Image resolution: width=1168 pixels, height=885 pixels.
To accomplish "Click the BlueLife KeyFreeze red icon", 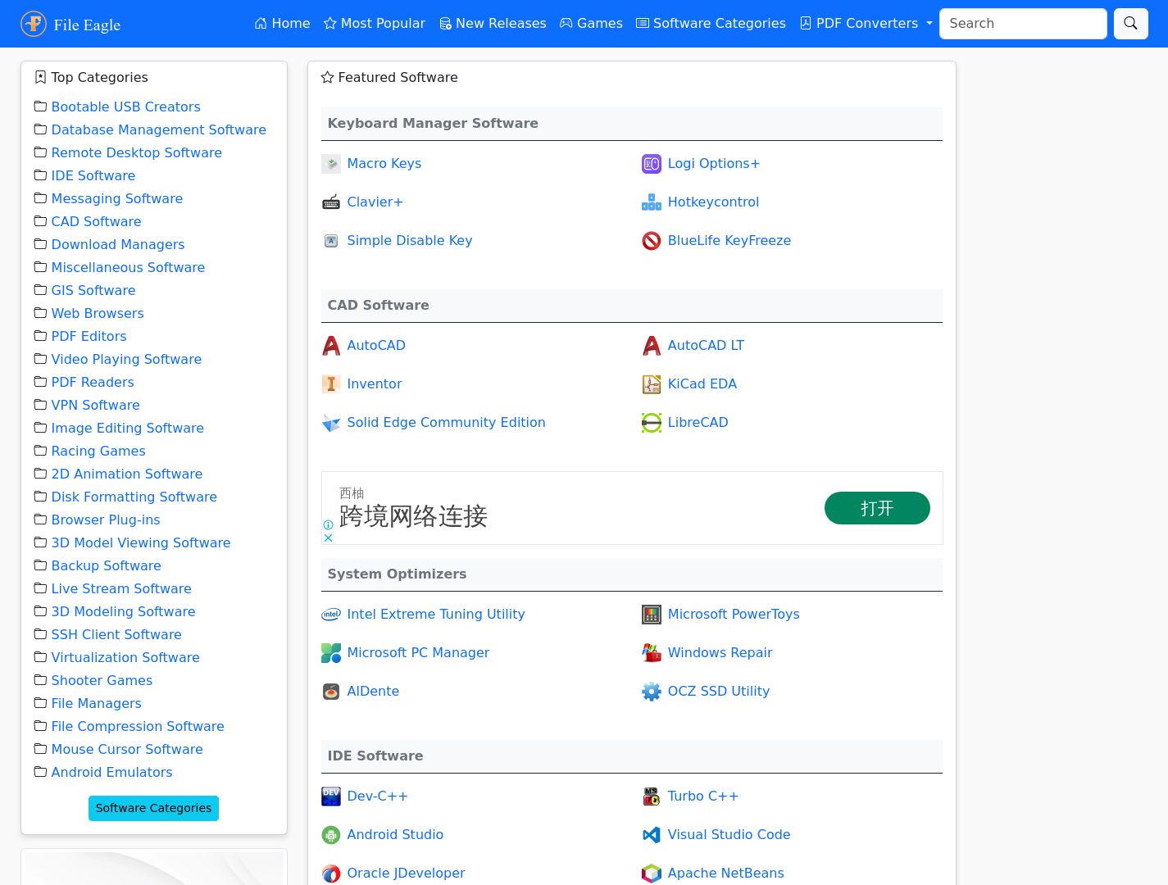I will tap(652, 241).
